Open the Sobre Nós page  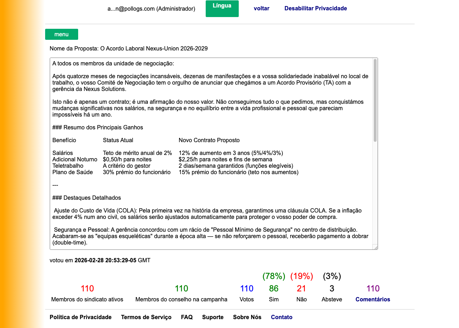point(247,317)
